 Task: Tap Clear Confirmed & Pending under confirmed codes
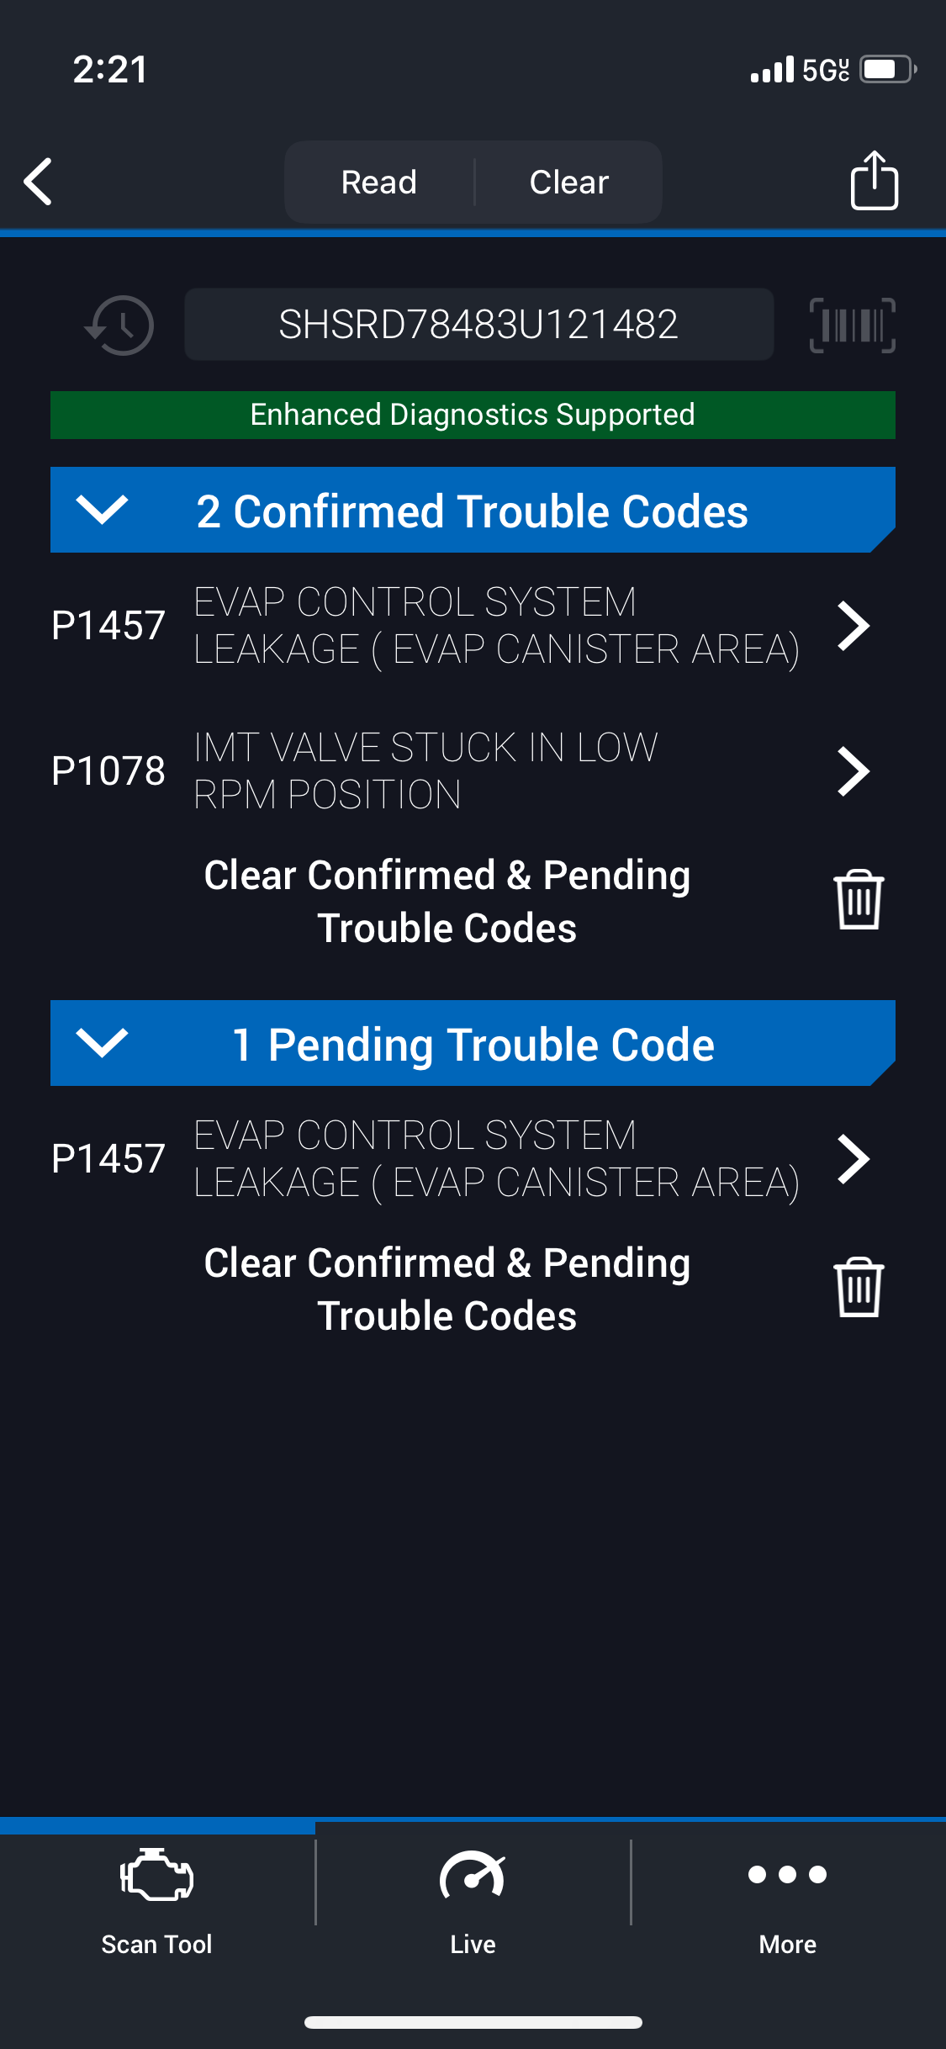pos(447,901)
